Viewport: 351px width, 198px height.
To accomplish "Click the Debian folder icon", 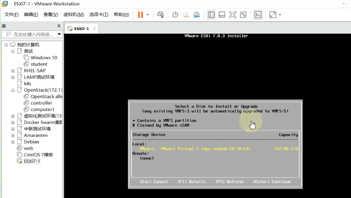I will tap(19, 142).
